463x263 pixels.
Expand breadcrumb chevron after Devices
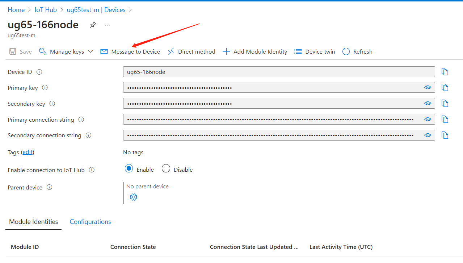coord(131,10)
